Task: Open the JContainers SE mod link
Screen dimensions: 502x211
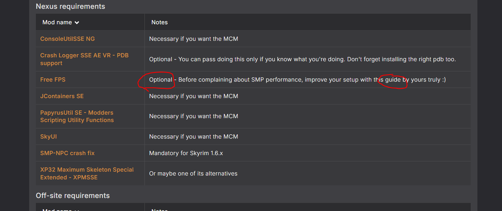Action: click(62, 96)
